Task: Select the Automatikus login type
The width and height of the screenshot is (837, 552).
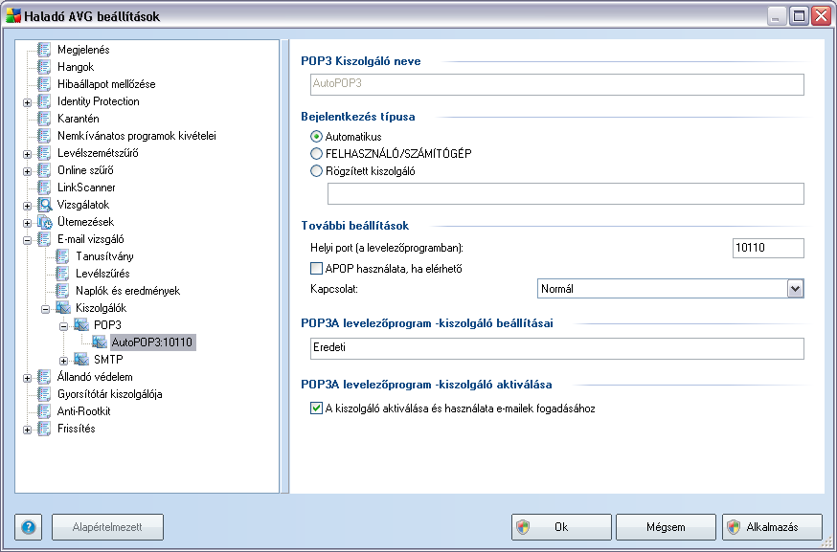Action: (317, 137)
